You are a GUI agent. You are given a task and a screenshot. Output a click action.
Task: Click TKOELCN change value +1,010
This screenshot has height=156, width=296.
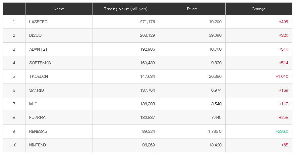[282, 77]
